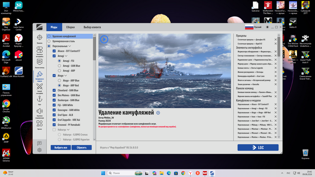Image resolution: width=315 pixels, height=177 pixels.
Task: Select Хромированная сталь radio option
Action: [49, 41]
